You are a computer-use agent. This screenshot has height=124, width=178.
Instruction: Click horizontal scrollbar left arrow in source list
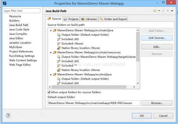(50, 87)
